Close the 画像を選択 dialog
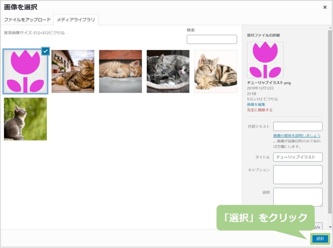The height and width of the screenshot is (248, 333). click(325, 7)
